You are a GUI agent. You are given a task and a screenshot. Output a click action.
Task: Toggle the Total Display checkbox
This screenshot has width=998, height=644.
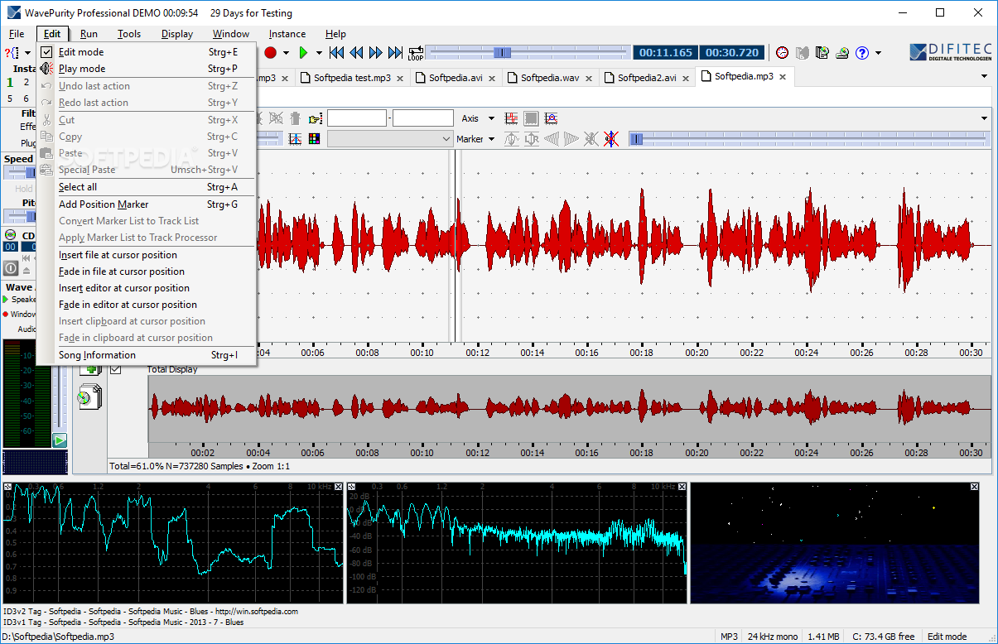pos(115,369)
